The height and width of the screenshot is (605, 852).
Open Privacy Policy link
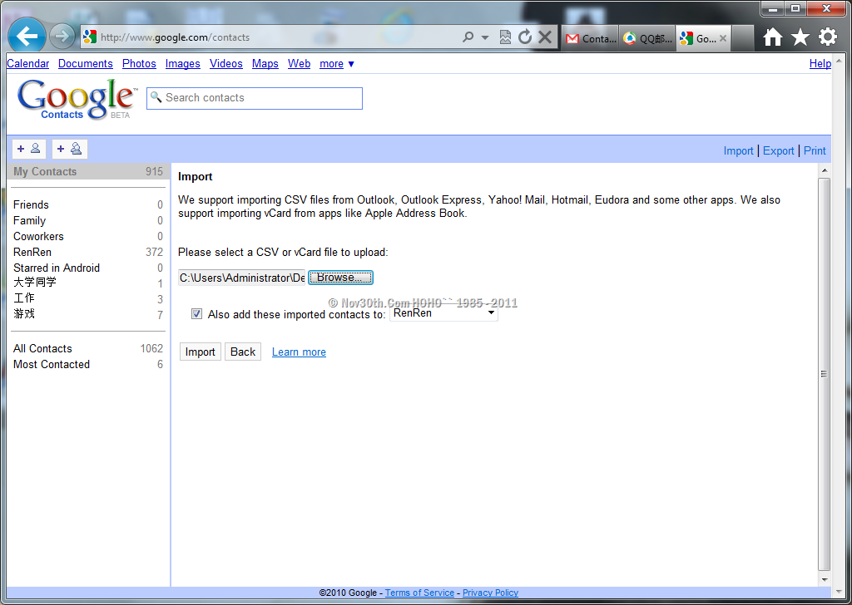pos(490,593)
